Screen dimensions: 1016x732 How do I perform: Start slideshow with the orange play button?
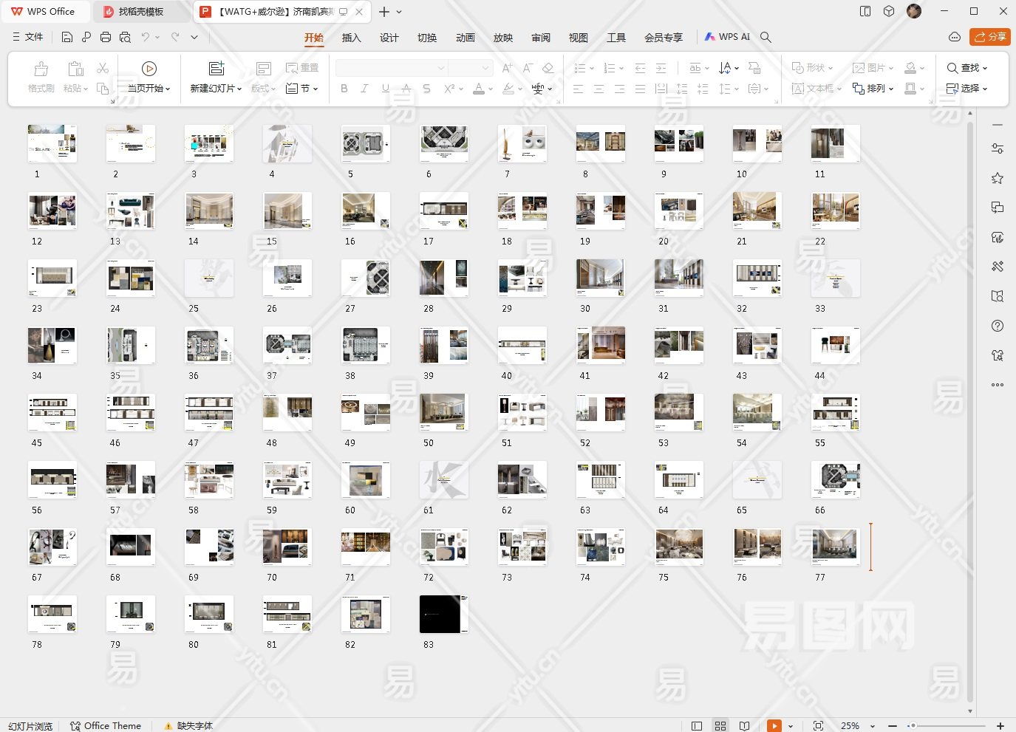[774, 726]
